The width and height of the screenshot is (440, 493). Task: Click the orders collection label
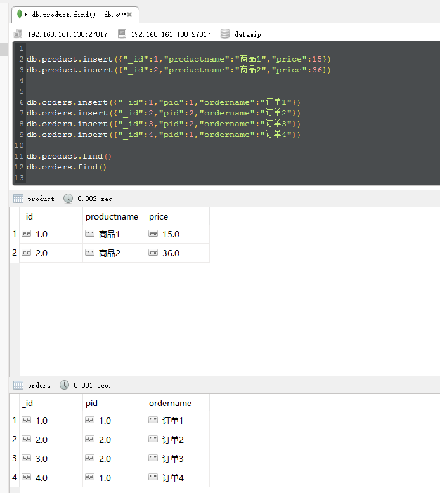pyautogui.click(x=39, y=385)
